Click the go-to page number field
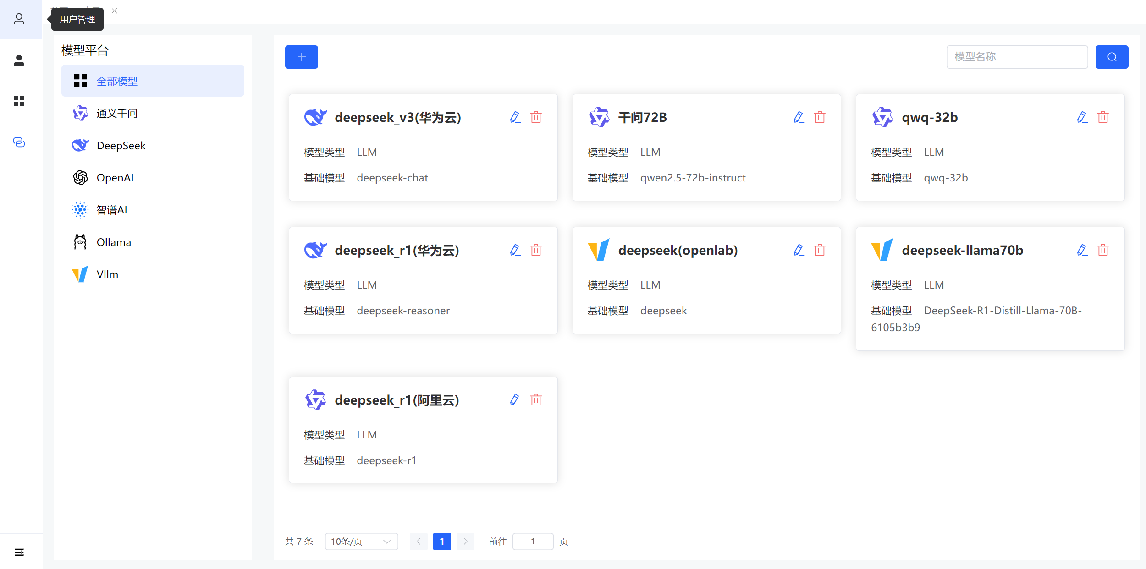Image resolution: width=1146 pixels, height=569 pixels. point(533,542)
